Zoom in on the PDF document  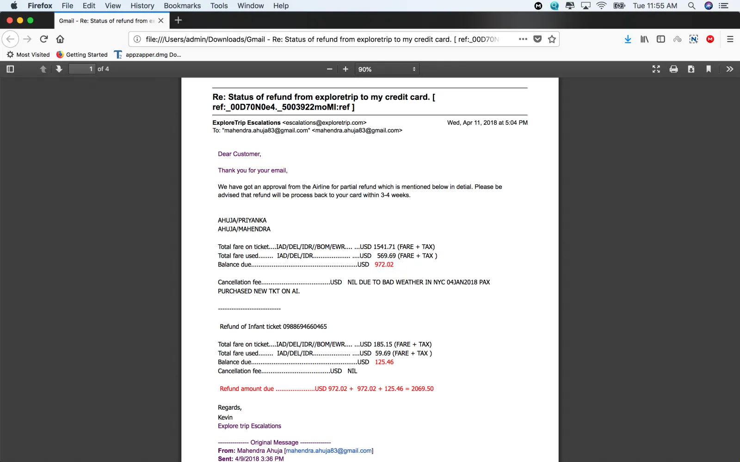click(x=345, y=69)
